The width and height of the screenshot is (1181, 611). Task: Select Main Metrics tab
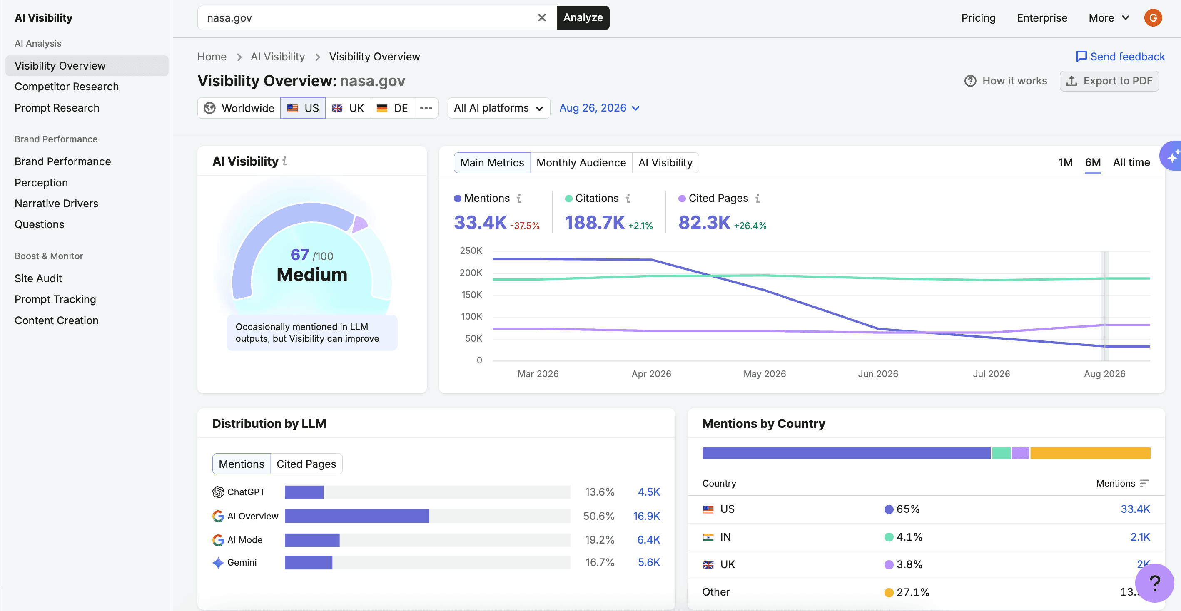tap(491, 163)
